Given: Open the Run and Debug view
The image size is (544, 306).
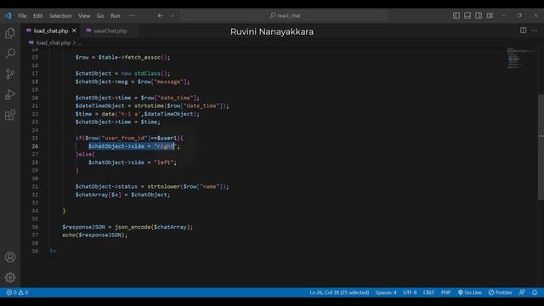Looking at the screenshot, I should click(x=10, y=94).
